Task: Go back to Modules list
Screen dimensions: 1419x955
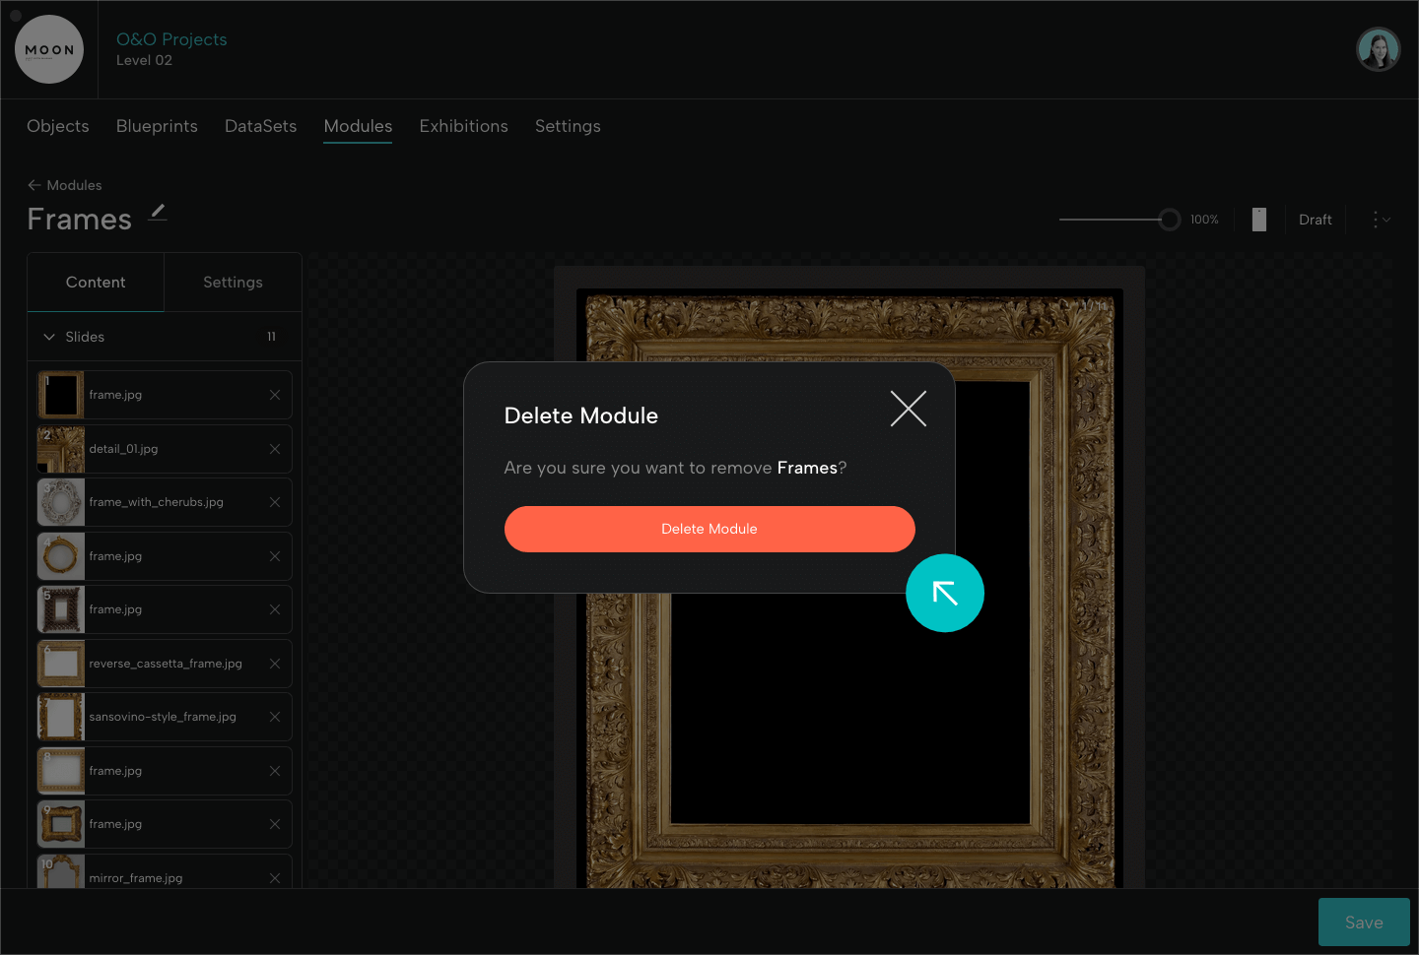Action: tap(65, 185)
